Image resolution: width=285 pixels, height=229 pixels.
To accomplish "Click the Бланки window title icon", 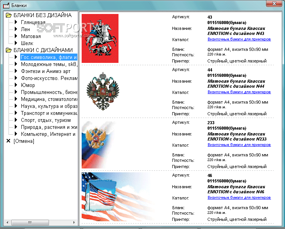I will click(6, 5).
